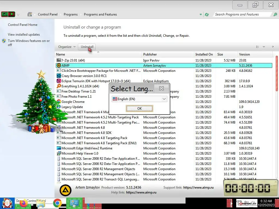
Task: Click the Control Panel icon in address bar
Action: (x=30, y=14)
